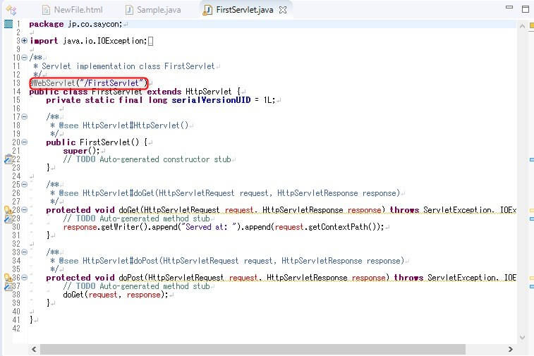The image size is (534, 356).
Task: Click the vertical scrollbar up arrow
Action: (x=523, y=26)
